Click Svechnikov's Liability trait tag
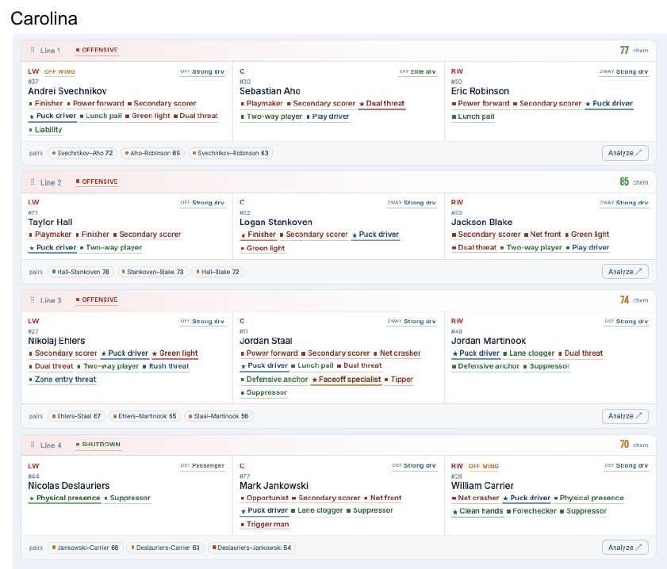Screen dimensions: 667x569 click(x=45, y=130)
